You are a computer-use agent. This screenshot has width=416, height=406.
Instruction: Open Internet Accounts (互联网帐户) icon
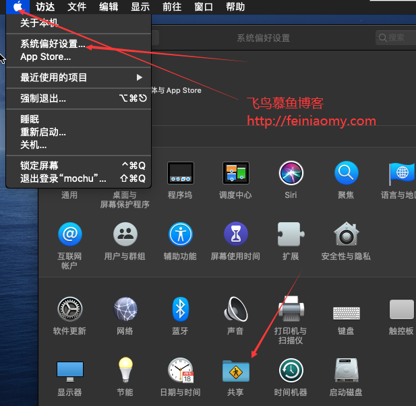pos(70,234)
